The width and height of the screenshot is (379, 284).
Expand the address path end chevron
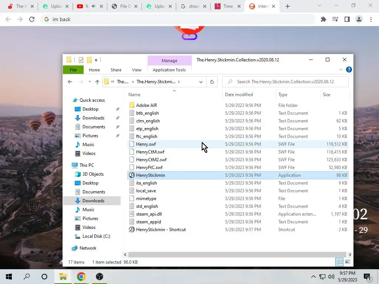click(179, 82)
